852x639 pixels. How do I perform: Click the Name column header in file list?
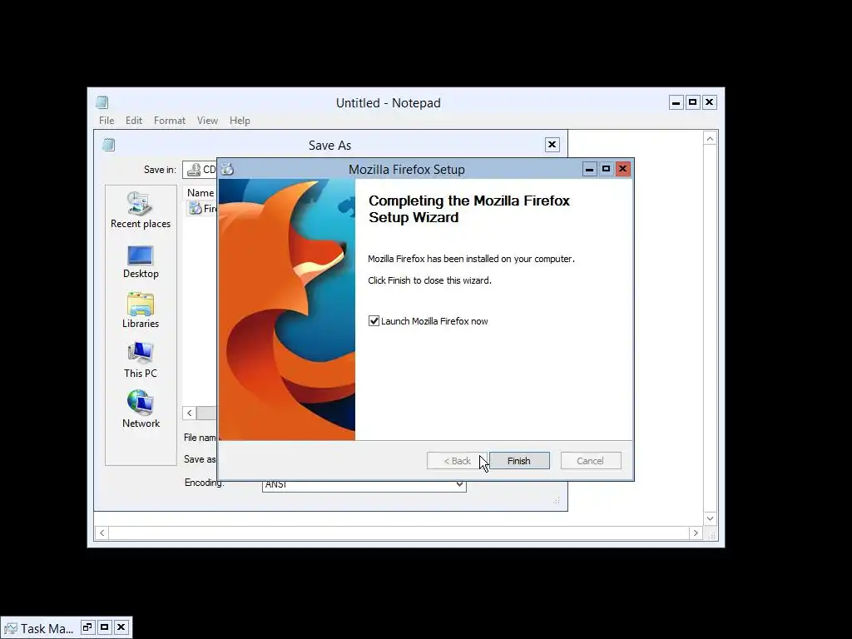201,193
